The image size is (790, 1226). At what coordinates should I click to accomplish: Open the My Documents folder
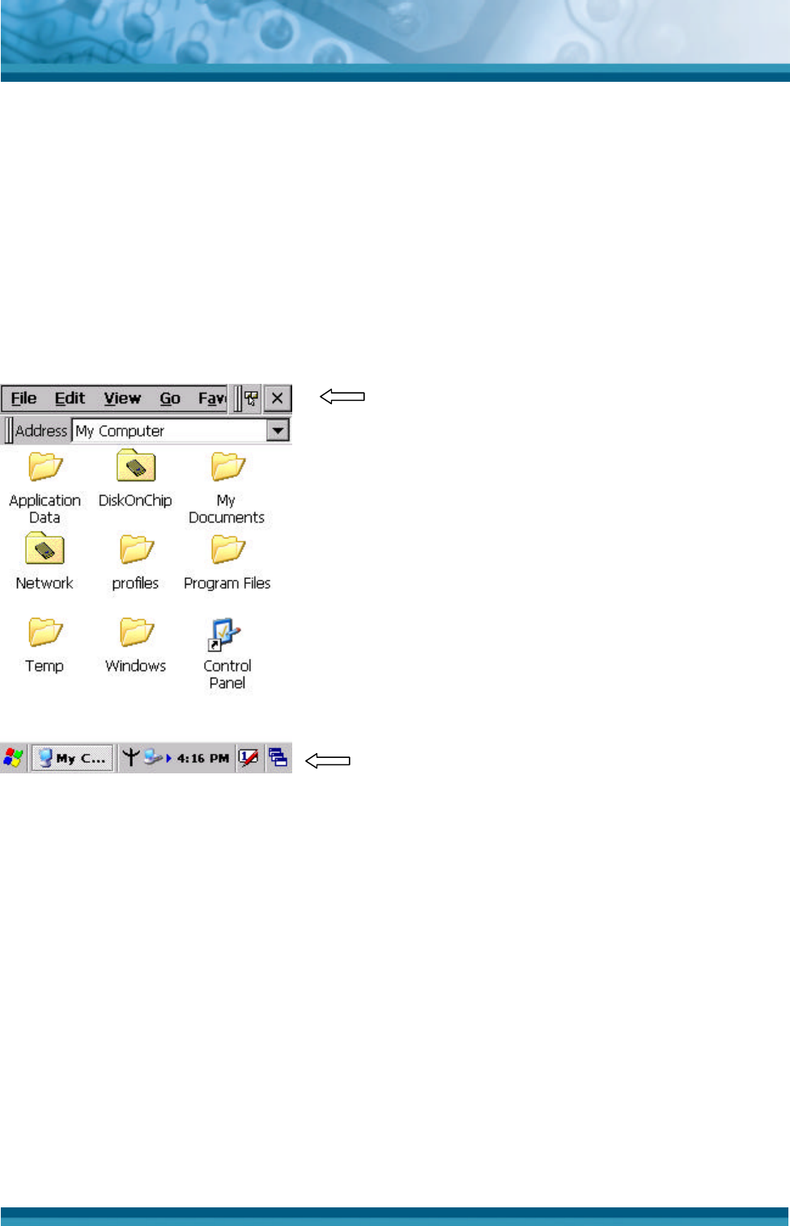(x=227, y=486)
